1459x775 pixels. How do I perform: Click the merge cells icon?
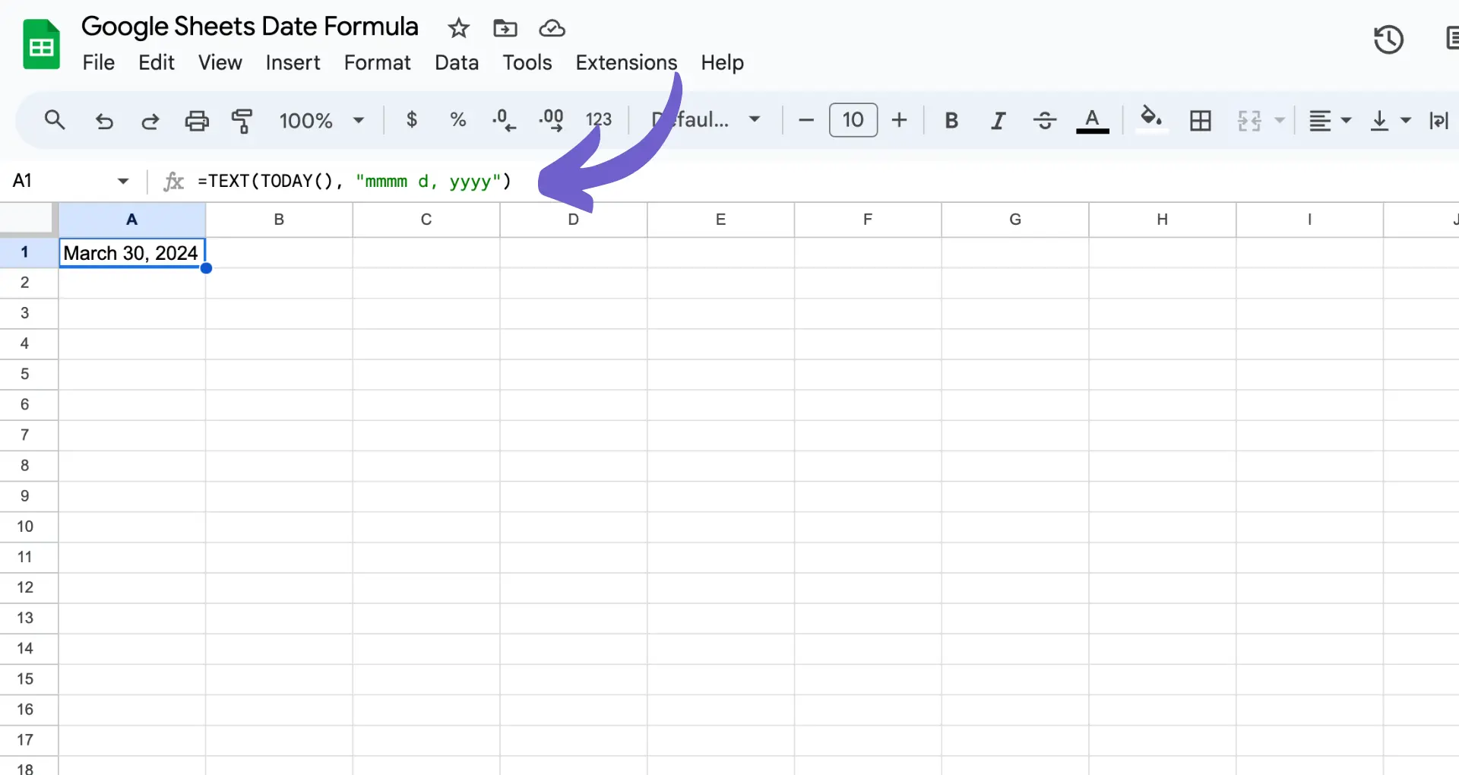(x=1249, y=120)
